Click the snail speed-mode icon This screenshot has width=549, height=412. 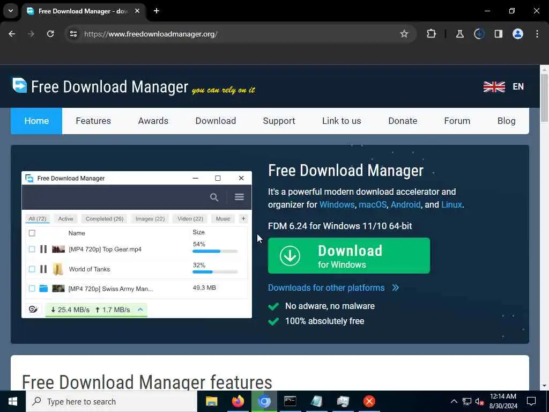pyautogui.click(x=33, y=310)
